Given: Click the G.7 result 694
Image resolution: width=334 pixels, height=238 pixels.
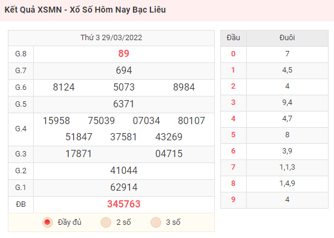Looking at the screenshot, I should pyautogui.click(x=124, y=70).
